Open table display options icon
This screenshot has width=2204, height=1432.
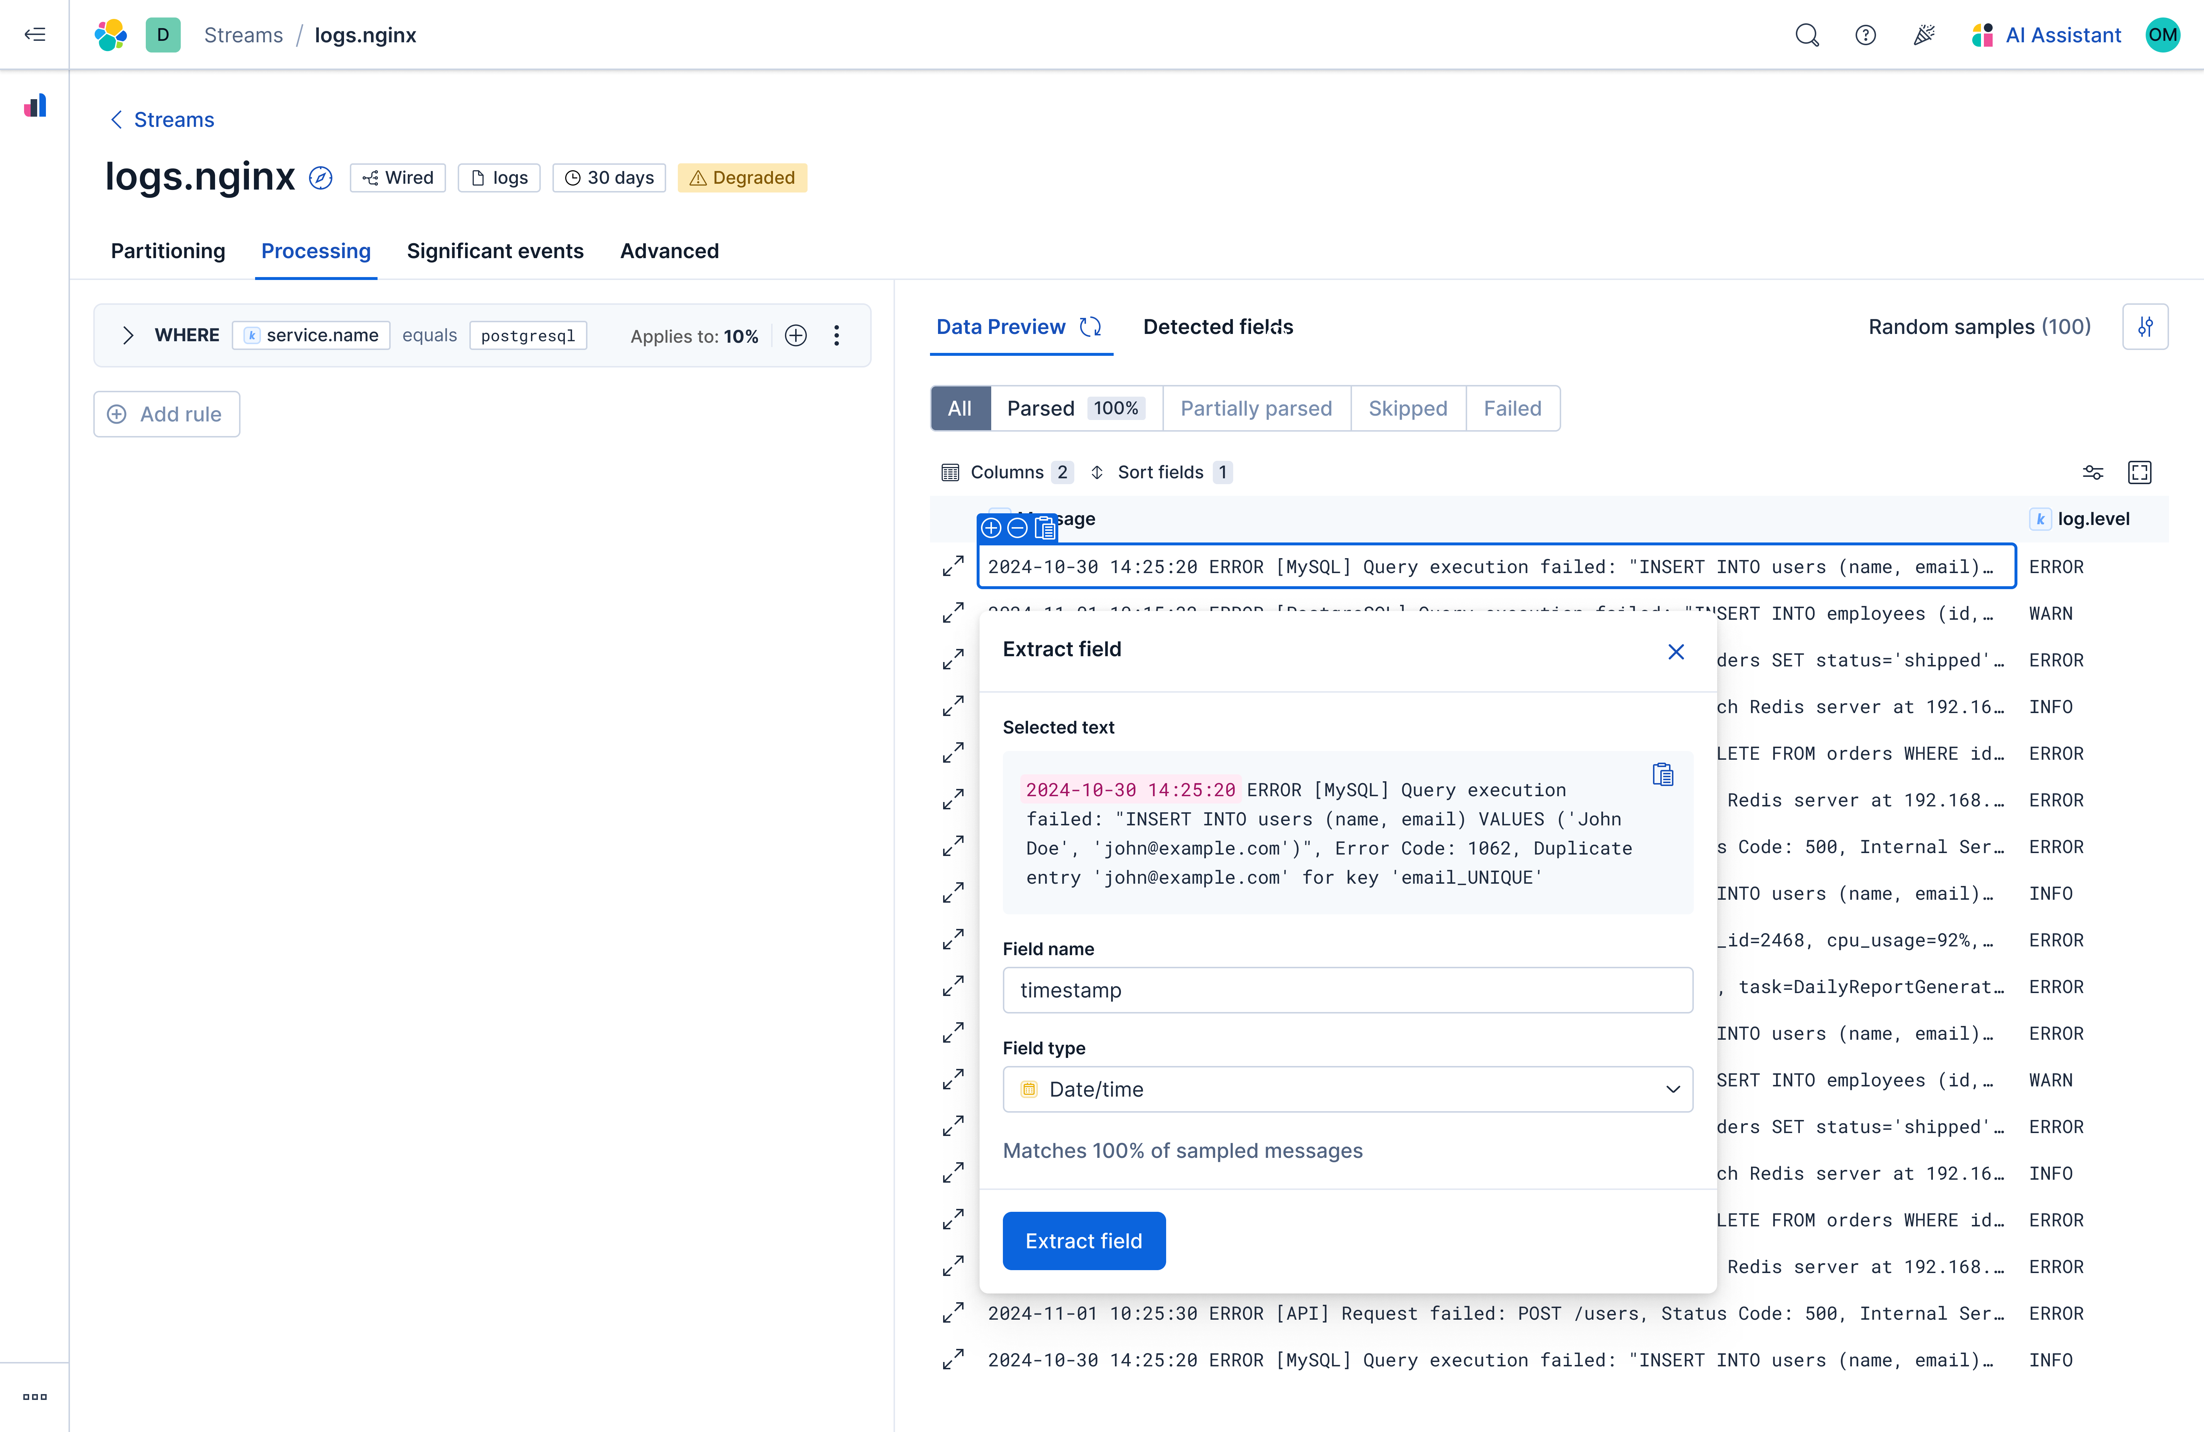coord(2093,472)
